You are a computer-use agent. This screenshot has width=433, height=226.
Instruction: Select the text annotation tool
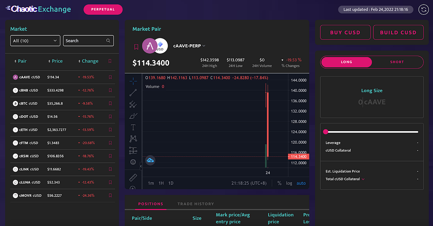click(x=133, y=127)
